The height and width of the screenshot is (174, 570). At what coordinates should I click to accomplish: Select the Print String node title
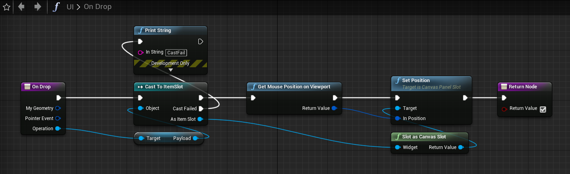click(x=158, y=30)
